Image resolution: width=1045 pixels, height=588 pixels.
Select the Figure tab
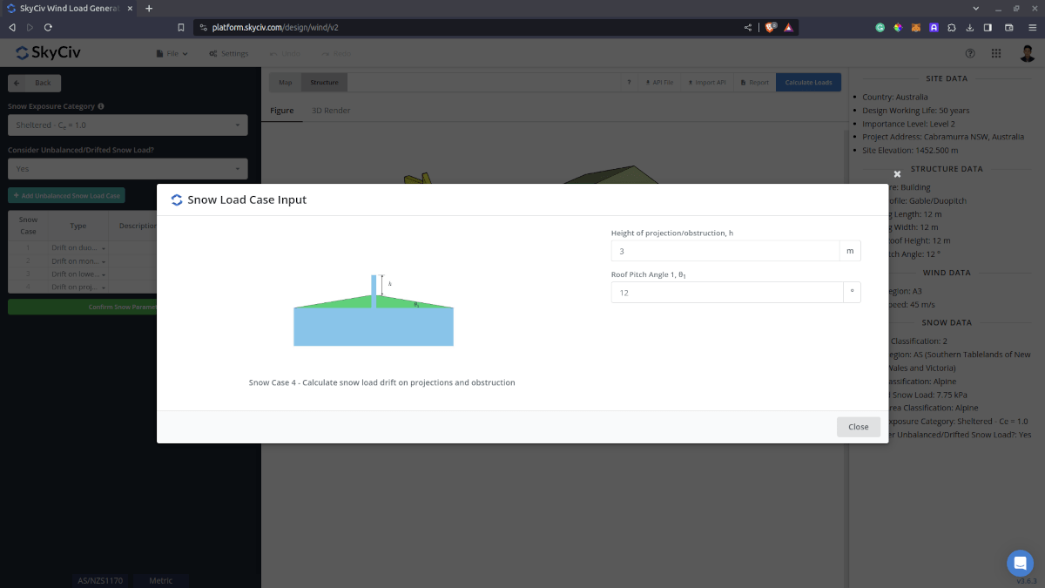282,111
